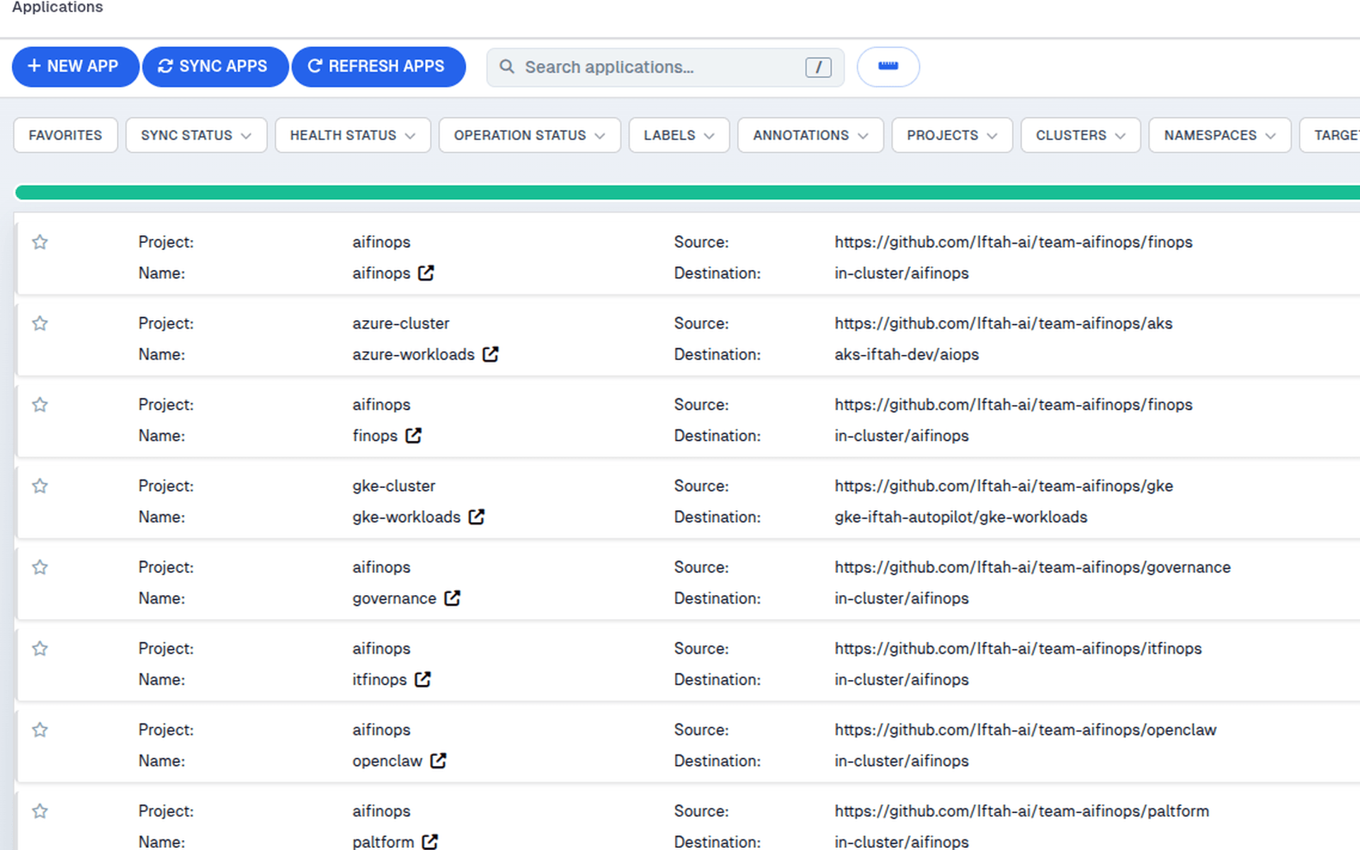Focus the Search applications field
Screen dimensions: 1360x850
pos(664,67)
